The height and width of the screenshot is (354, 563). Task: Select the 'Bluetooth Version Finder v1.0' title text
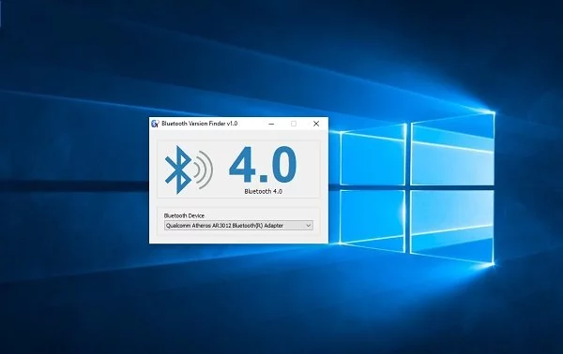(x=199, y=124)
